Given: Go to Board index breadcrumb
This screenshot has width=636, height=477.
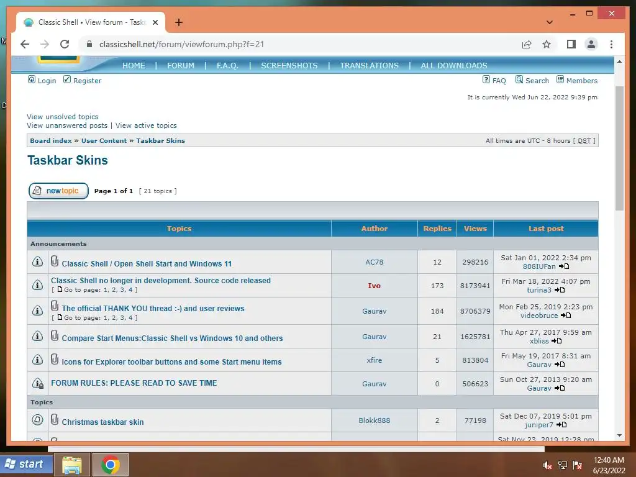Looking at the screenshot, I should 51,141.
